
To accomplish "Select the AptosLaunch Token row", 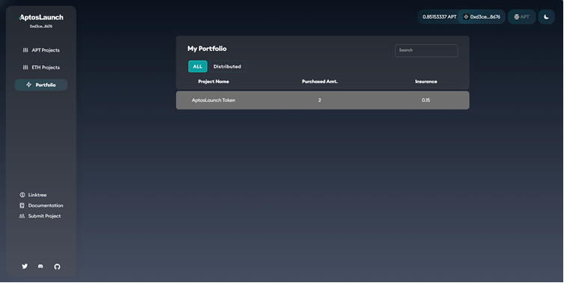I will 323,100.
